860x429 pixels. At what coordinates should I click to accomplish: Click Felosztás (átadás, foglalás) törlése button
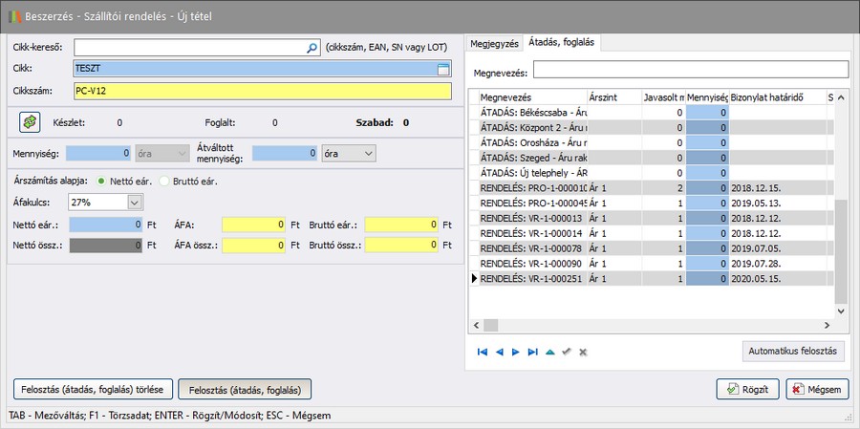pos(94,389)
